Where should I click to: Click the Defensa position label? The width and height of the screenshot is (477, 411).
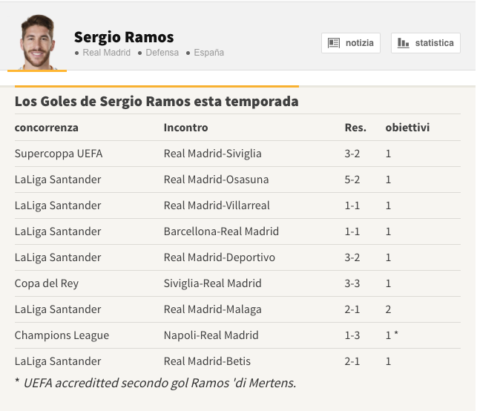[162, 53]
